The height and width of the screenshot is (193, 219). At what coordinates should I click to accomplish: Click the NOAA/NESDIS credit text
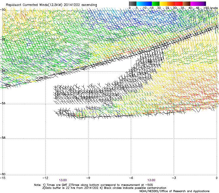(x=174, y=191)
